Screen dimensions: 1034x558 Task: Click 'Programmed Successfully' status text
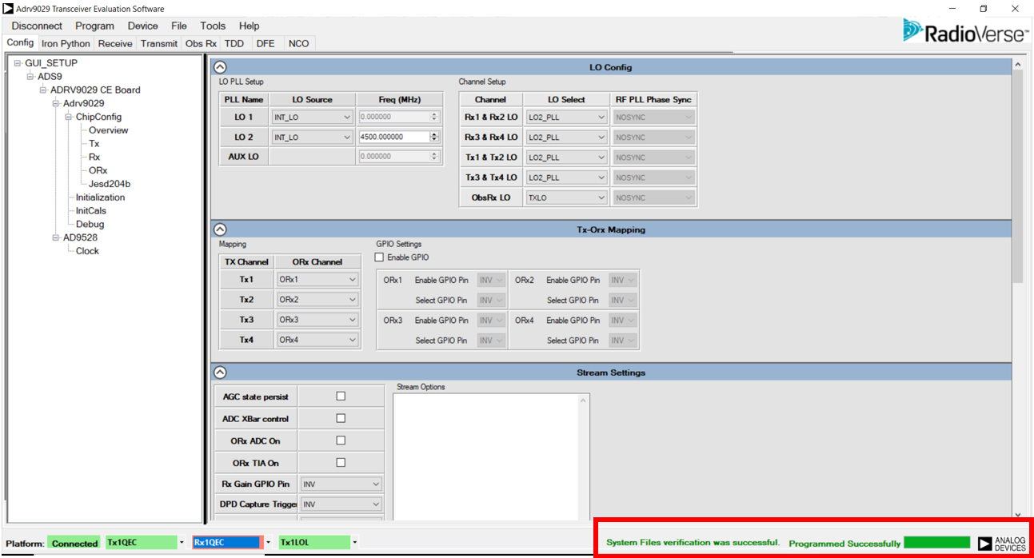[844, 544]
